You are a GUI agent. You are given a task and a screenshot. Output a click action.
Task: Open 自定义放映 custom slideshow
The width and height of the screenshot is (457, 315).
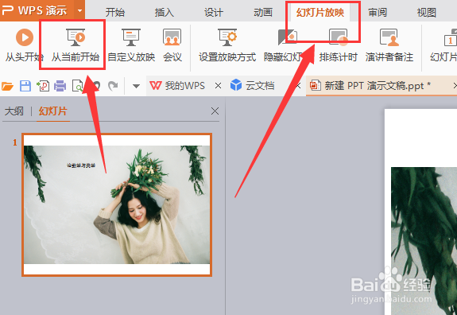tap(131, 45)
